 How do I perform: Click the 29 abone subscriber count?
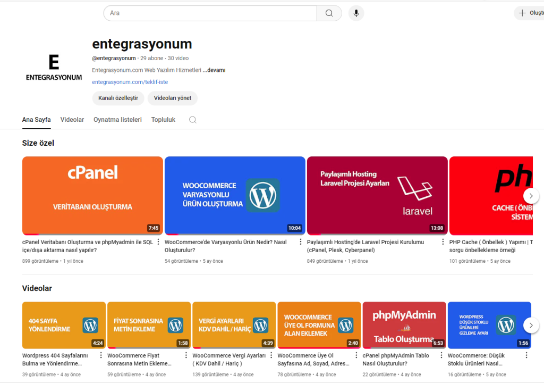coord(151,58)
